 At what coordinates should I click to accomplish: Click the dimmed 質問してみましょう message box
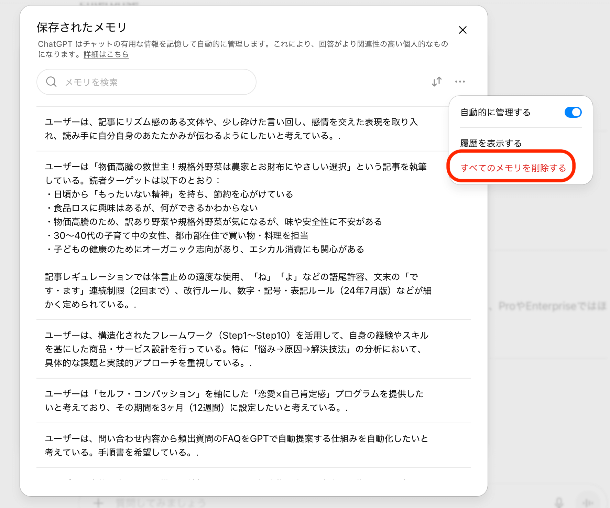(161, 503)
